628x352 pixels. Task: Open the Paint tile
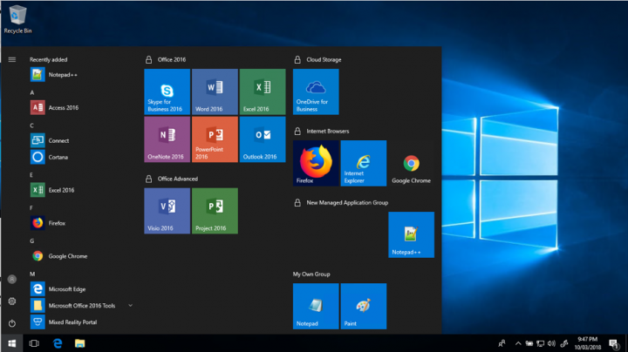[363, 306]
